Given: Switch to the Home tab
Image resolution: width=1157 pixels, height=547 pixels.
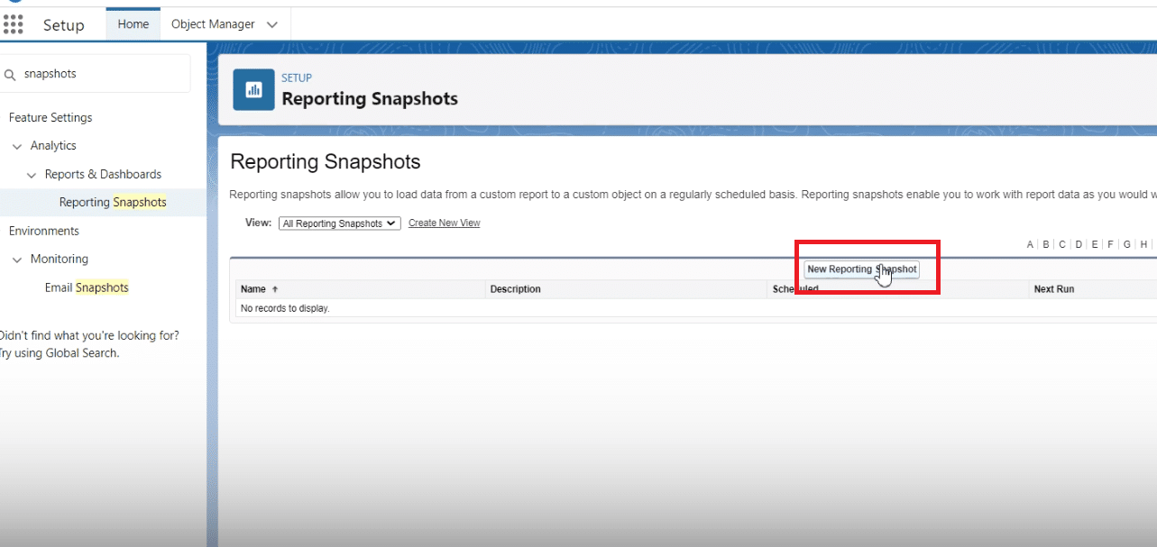Looking at the screenshot, I should click(x=133, y=24).
